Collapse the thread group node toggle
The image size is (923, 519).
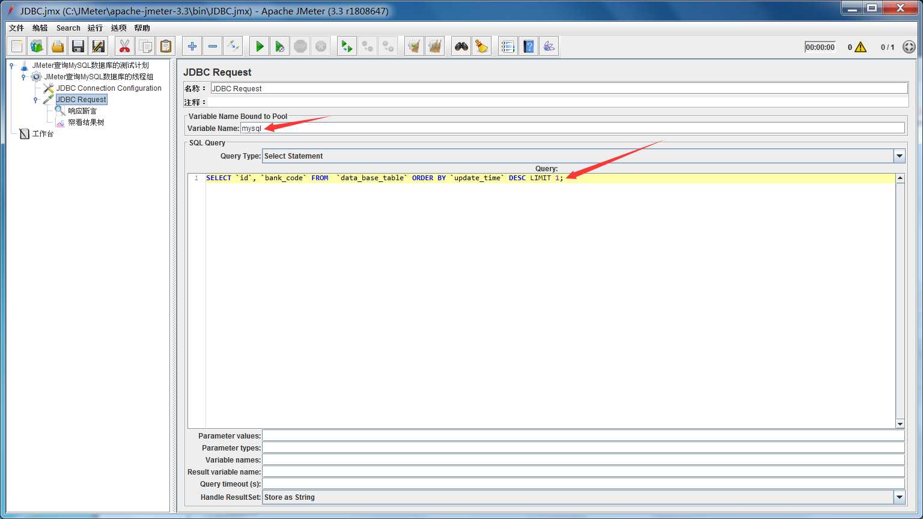pyautogui.click(x=24, y=77)
